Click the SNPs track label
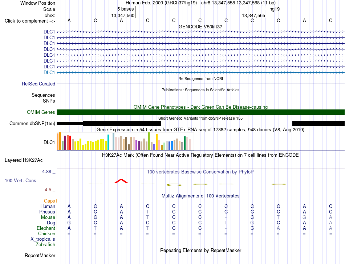Viewport: 345px width, 264px height. pyautogui.click(x=49, y=101)
